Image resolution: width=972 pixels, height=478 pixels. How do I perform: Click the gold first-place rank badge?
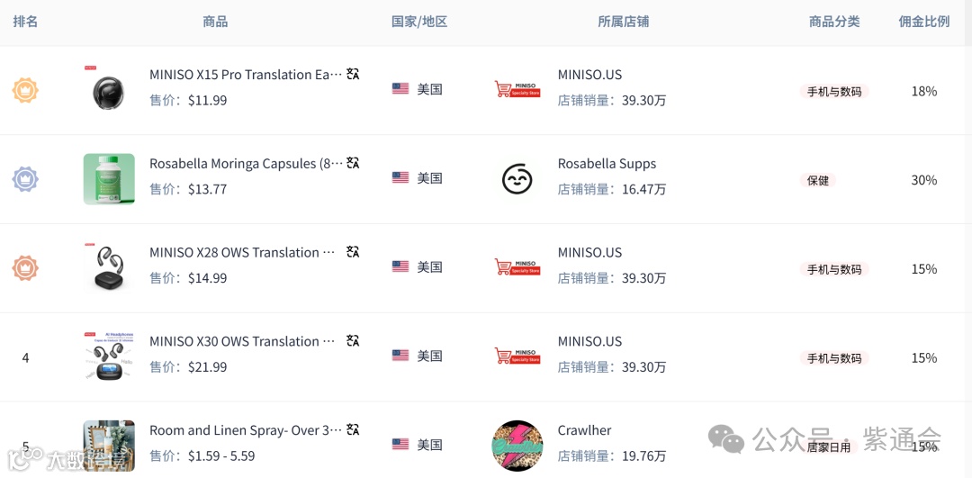(x=25, y=91)
